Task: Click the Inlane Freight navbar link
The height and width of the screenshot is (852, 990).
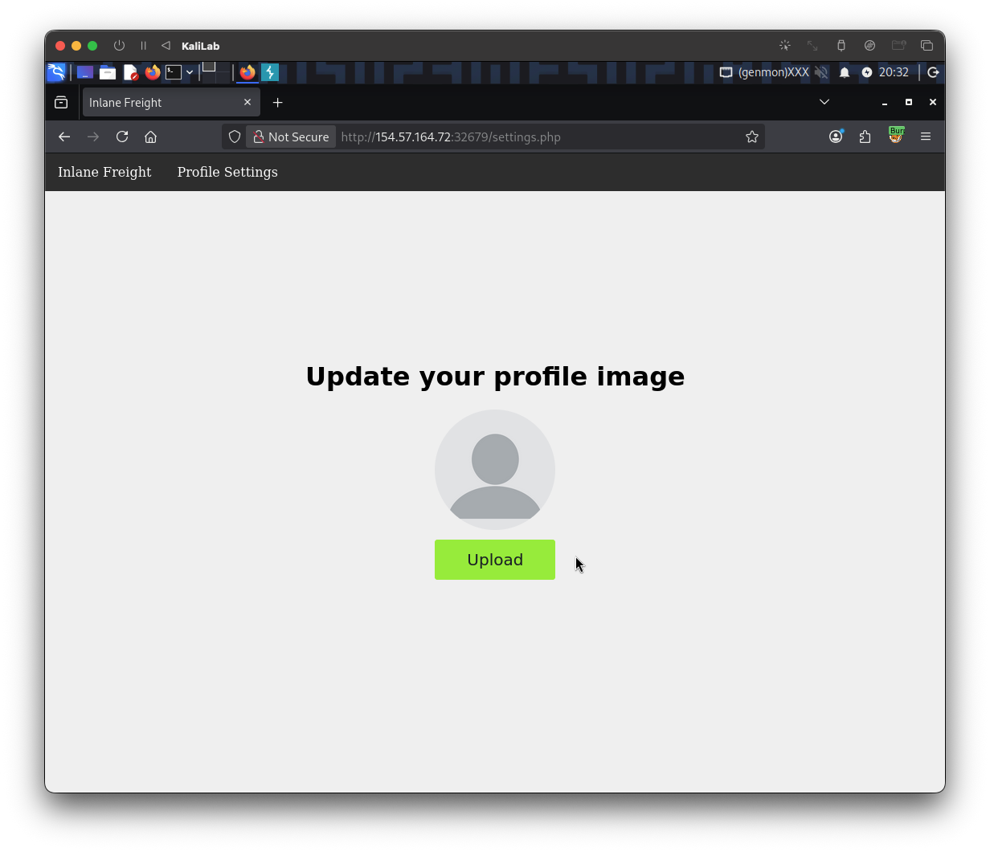Action: tap(104, 172)
